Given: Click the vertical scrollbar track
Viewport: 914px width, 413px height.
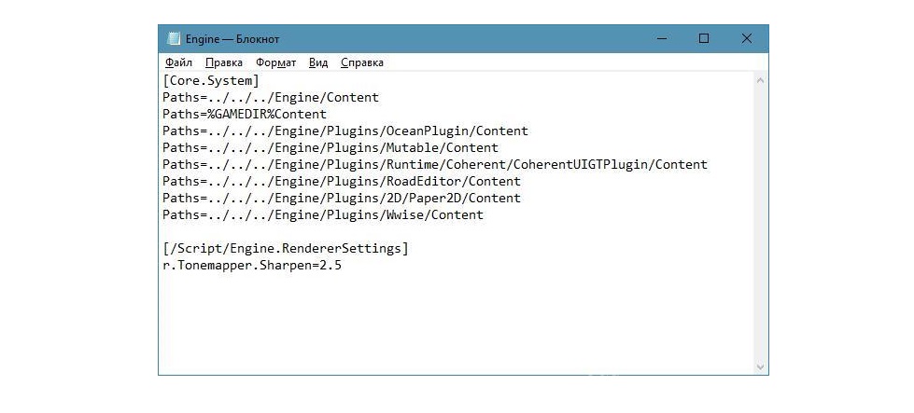Looking at the screenshot, I should coord(761,224).
